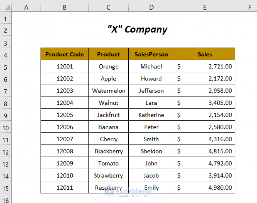Click sales value 2,580.00
The image size is (257, 203).
[204, 127]
